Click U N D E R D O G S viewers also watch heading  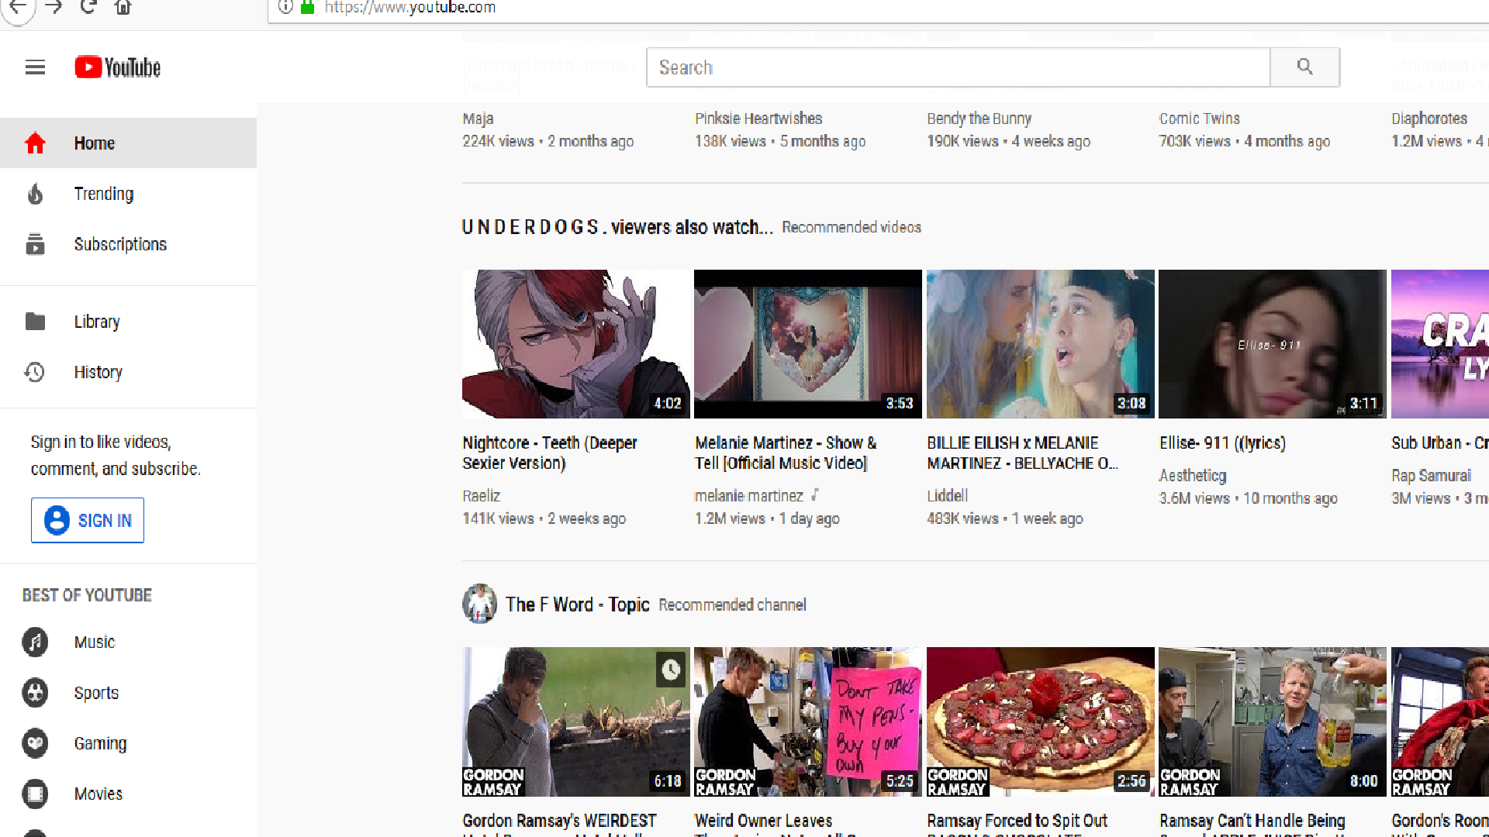[x=617, y=227]
